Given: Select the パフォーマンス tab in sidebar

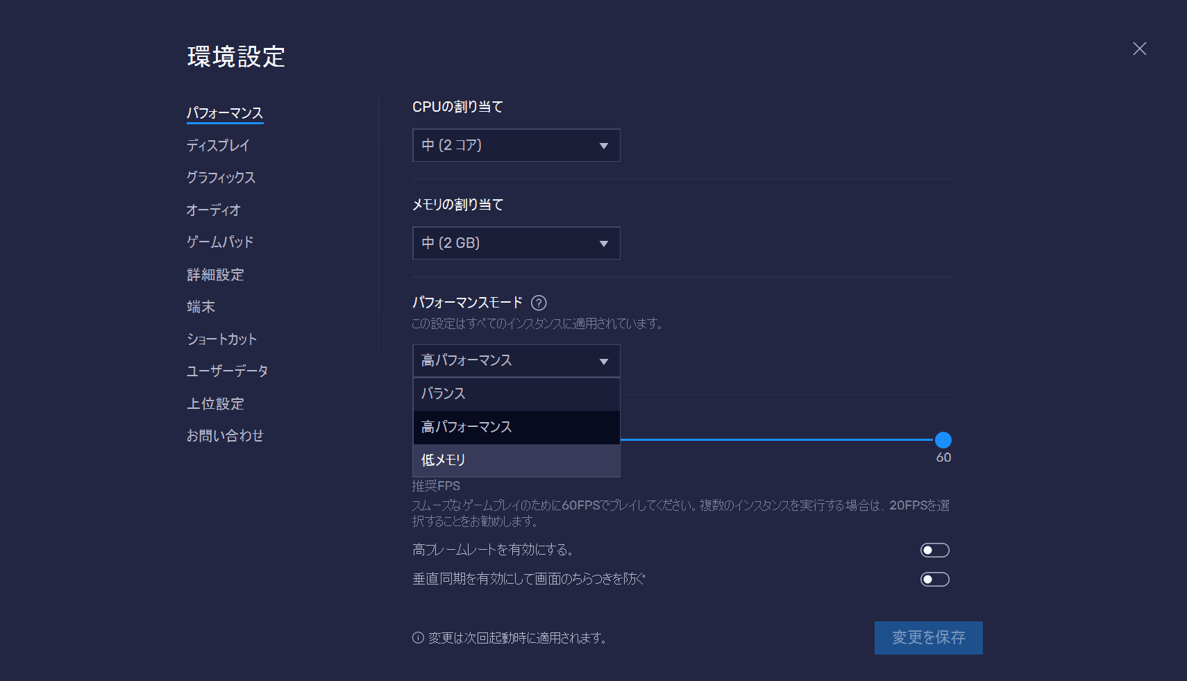Looking at the screenshot, I should click(x=225, y=113).
